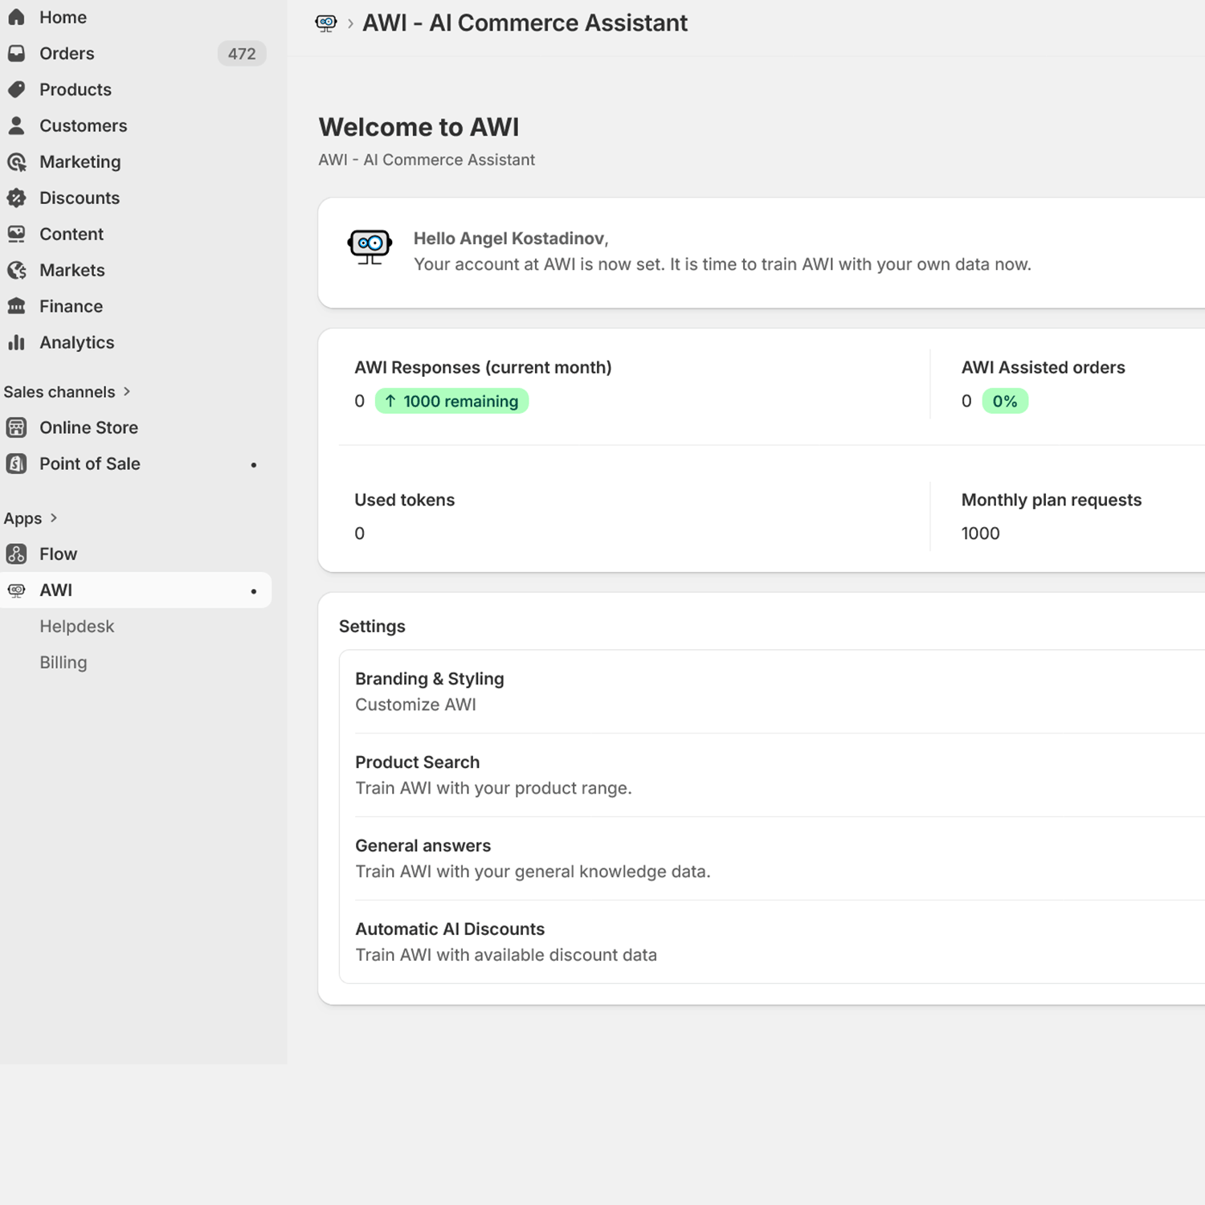Click the Settings section heading
This screenshot has height=1205, width=1205.
click(x=372, y=627)
